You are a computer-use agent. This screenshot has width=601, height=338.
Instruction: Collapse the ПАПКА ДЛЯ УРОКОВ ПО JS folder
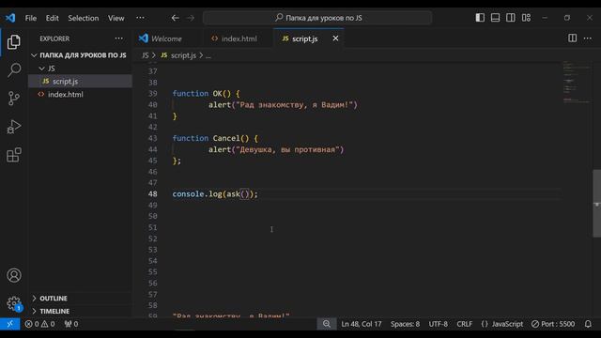pyautogui.click(x=79, y=55)
